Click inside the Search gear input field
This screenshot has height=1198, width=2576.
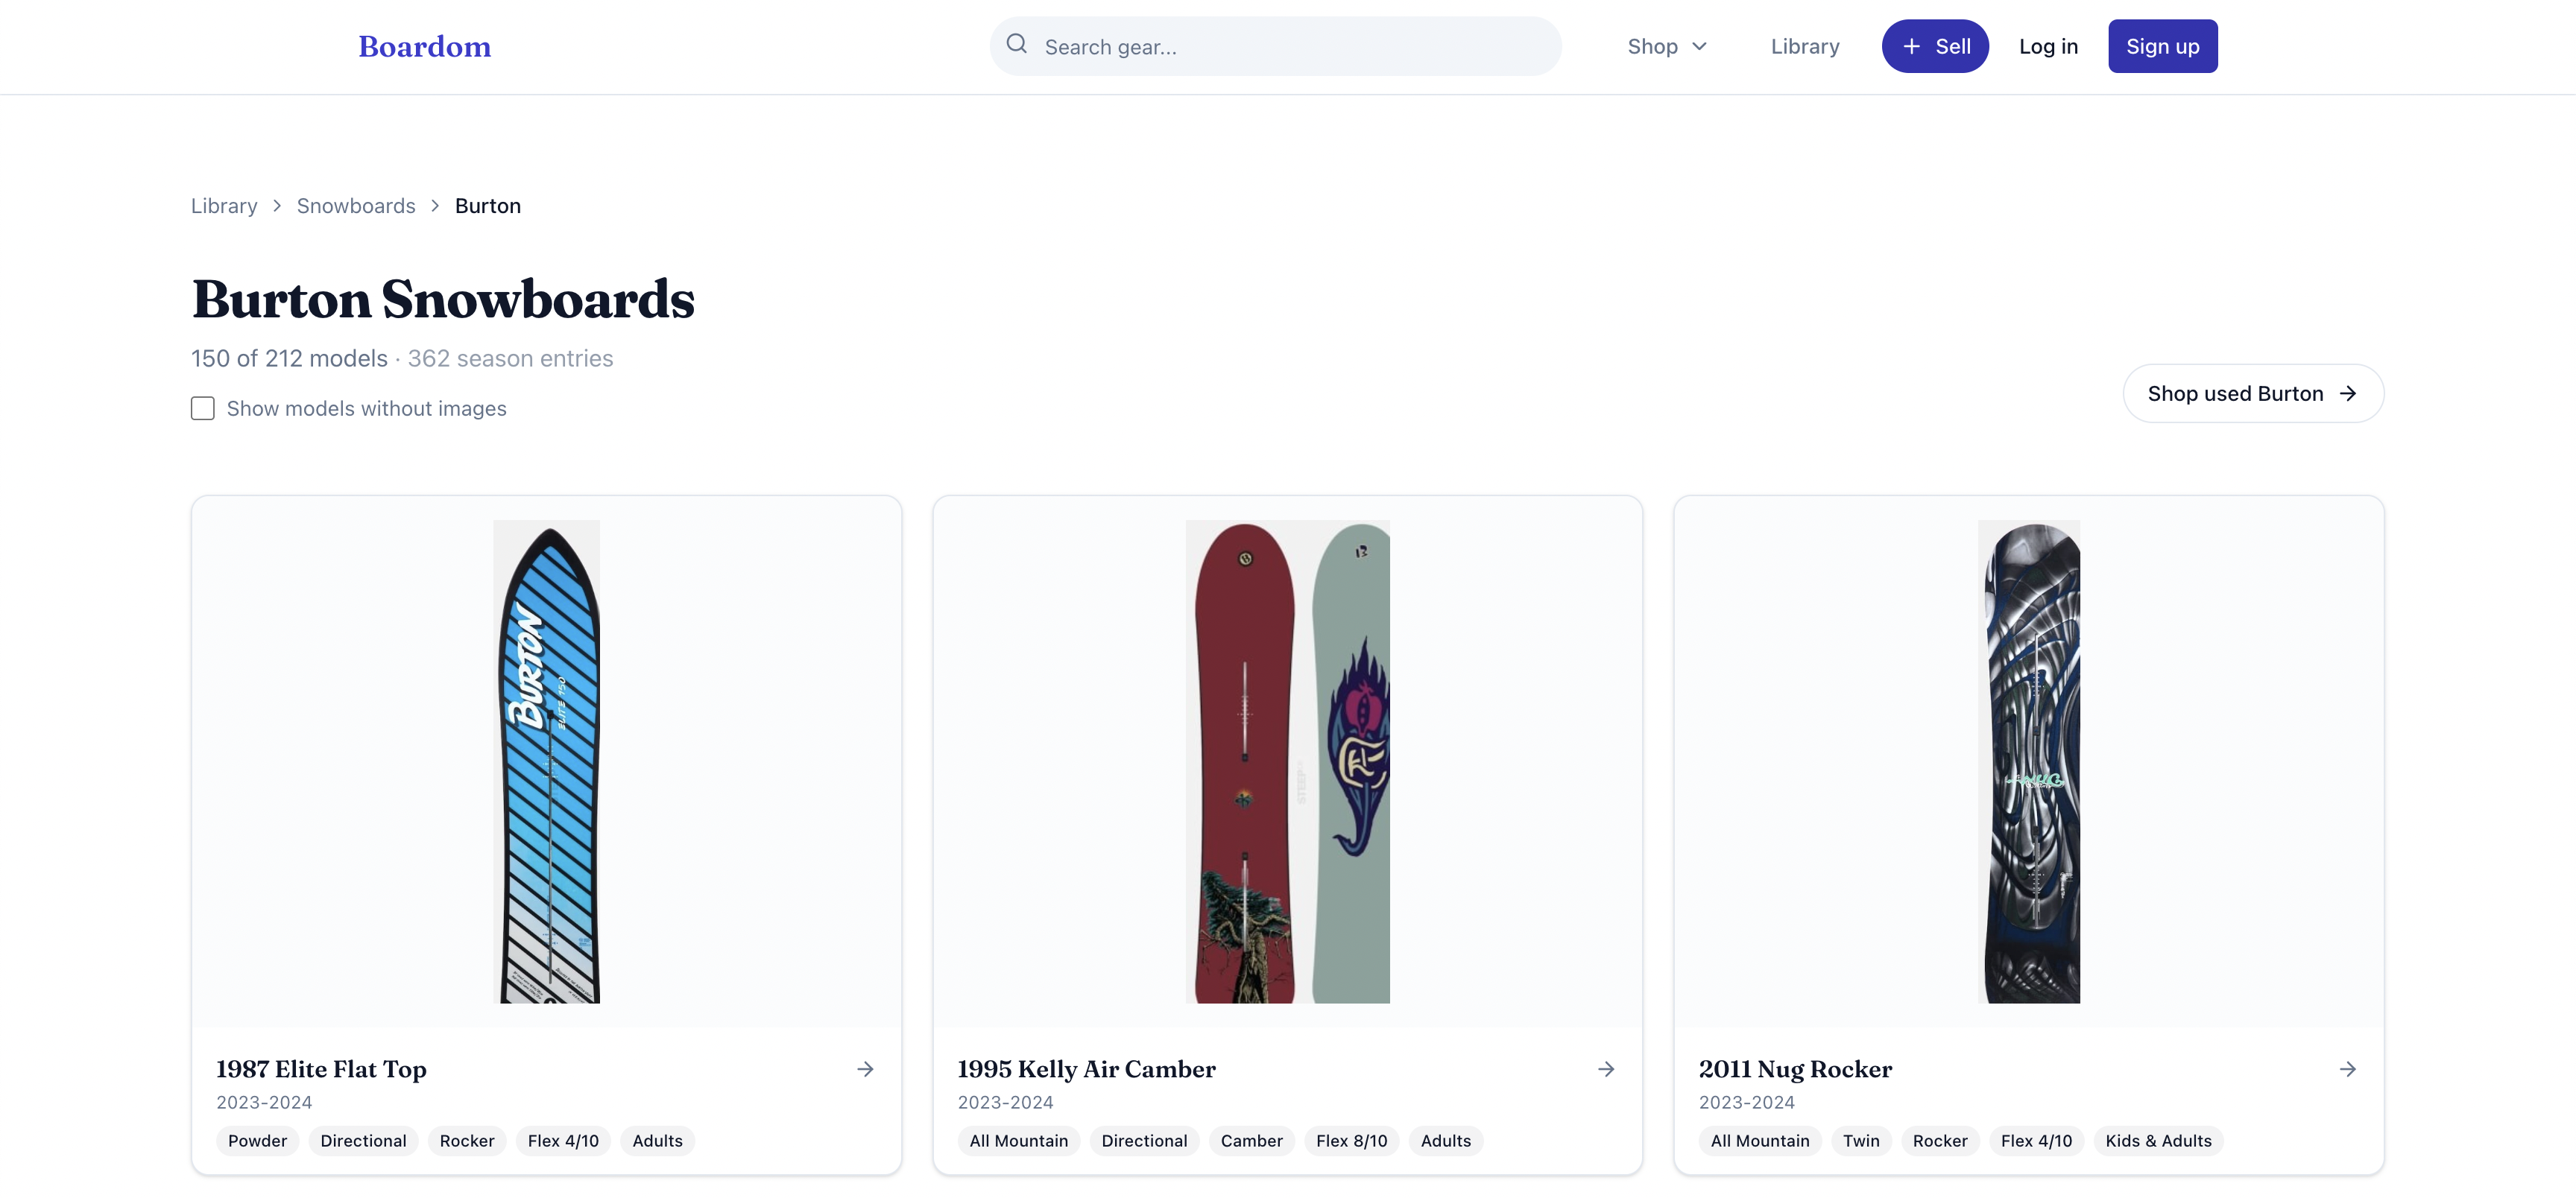(1200, 46)
